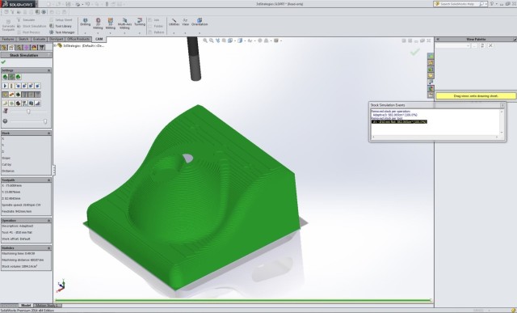Toggle the dark green stock icon option

(x=18, y=95)
